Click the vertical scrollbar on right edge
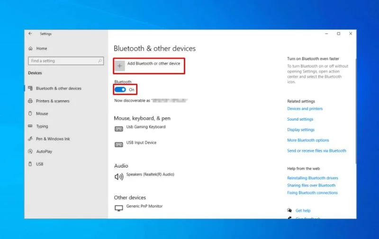 [356, 111]
